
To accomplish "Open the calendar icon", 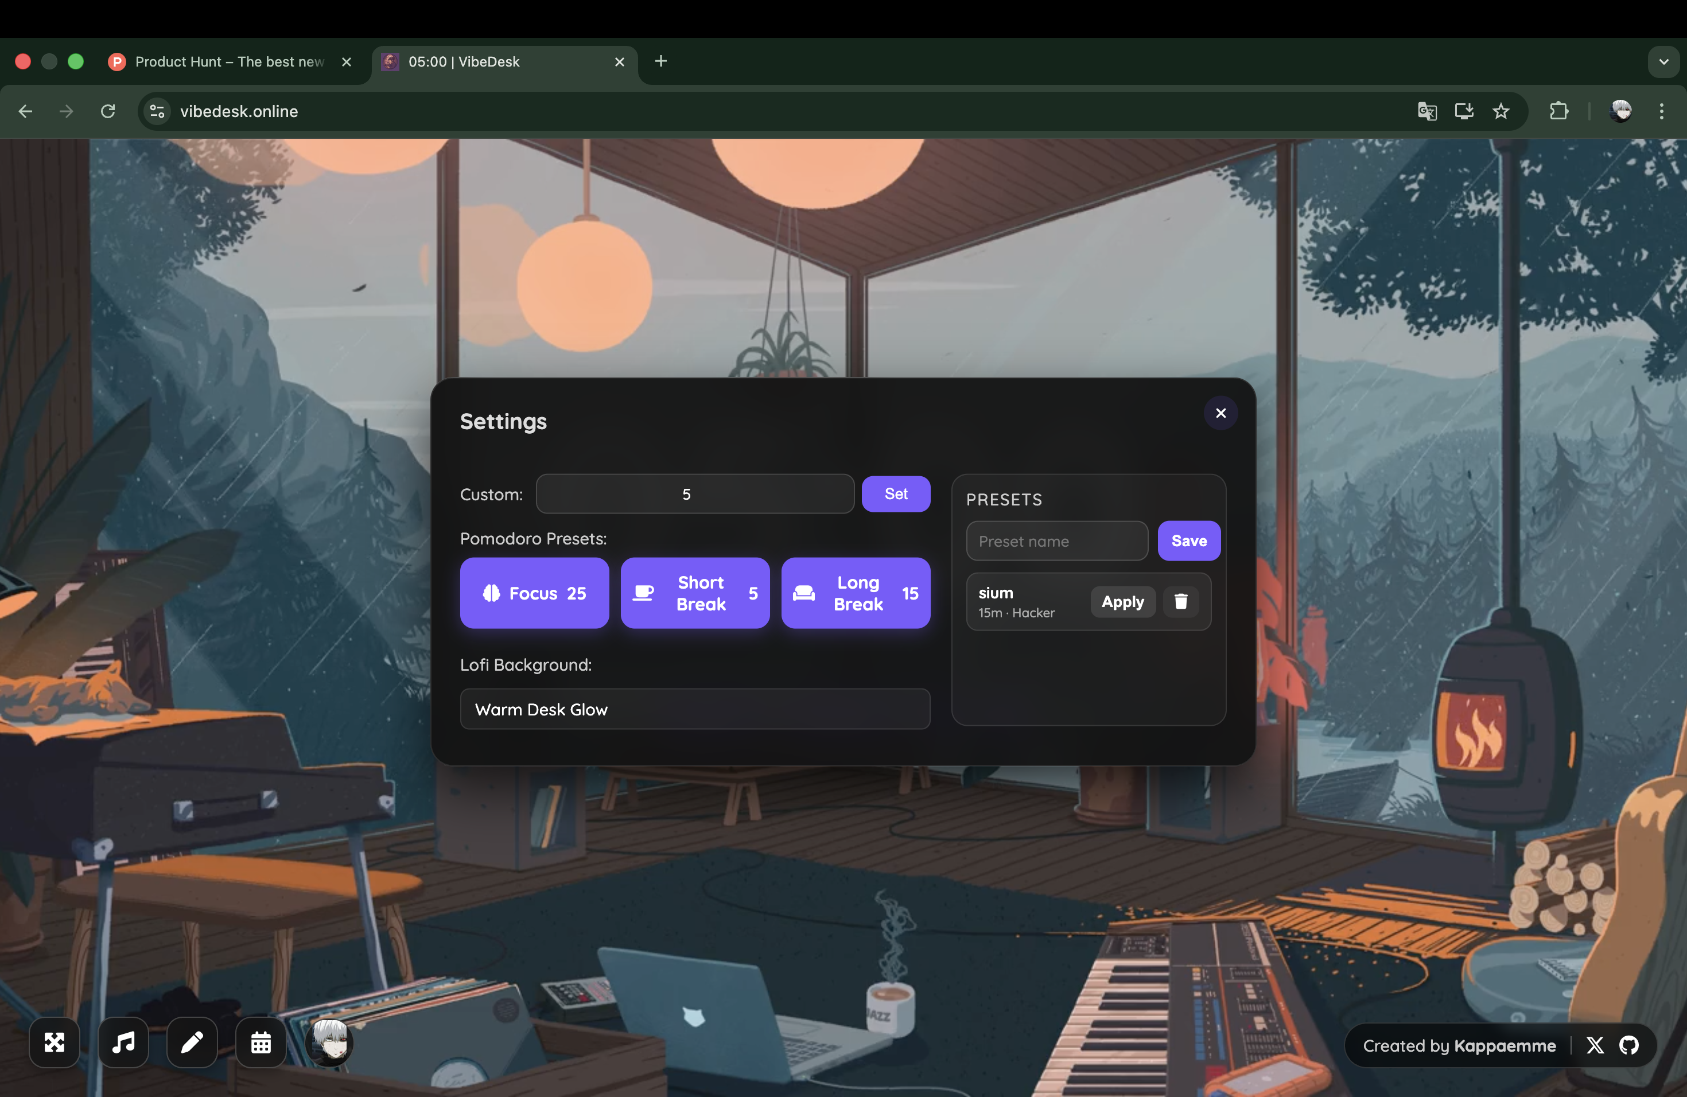I will 259,1042.
